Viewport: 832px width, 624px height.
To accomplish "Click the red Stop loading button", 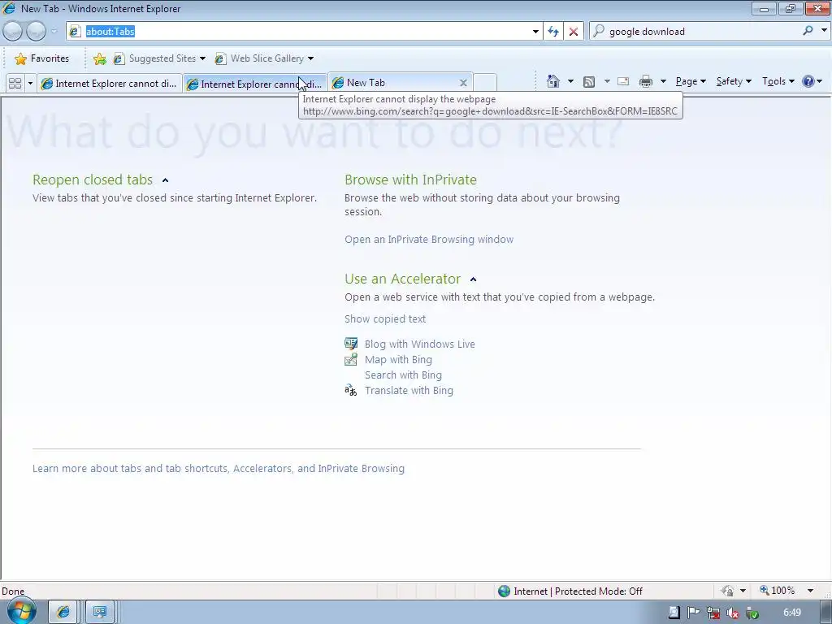I will [x=574, y=32].
